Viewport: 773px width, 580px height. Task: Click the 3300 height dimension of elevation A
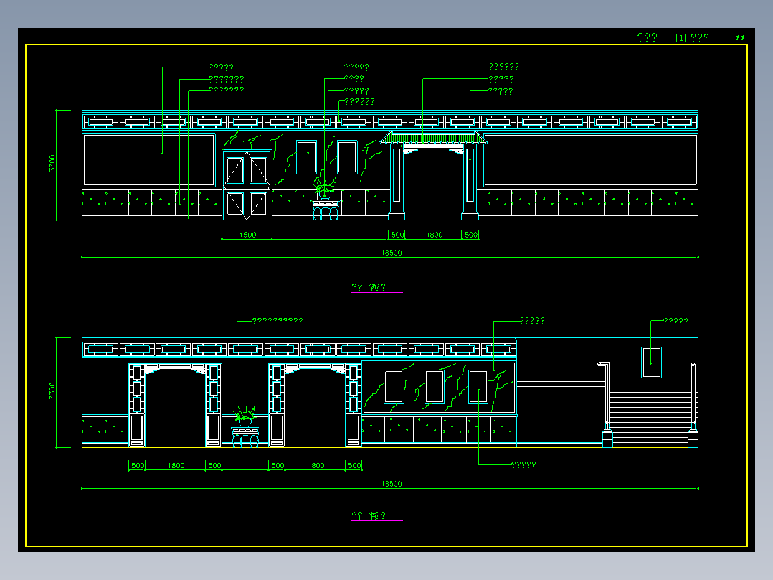(52, 164)
